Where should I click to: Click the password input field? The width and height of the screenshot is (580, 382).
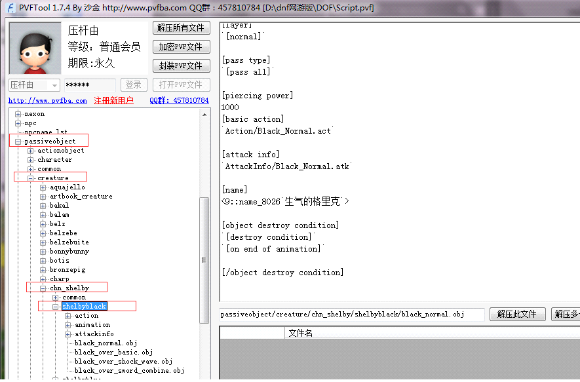point(90,85)
